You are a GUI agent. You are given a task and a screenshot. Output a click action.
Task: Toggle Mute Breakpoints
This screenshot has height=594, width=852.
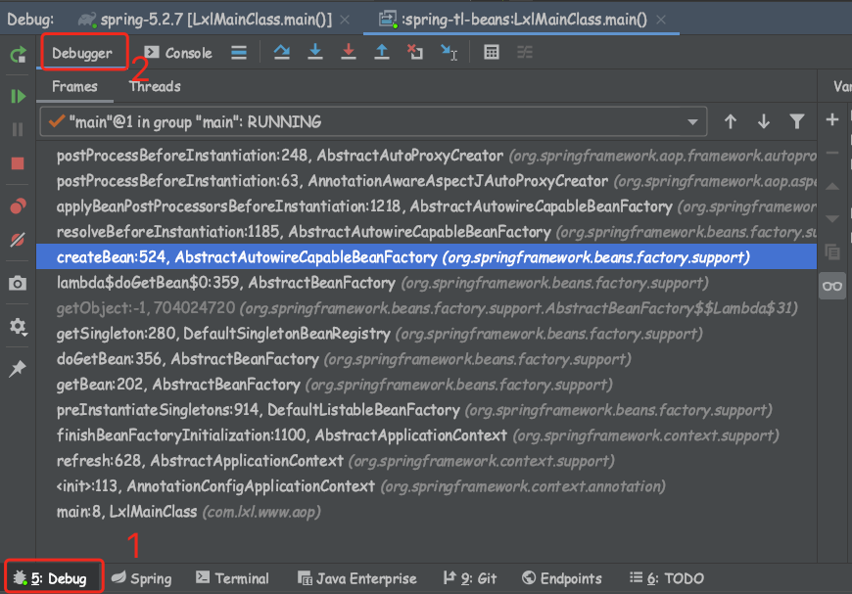(x=18, y=240)
